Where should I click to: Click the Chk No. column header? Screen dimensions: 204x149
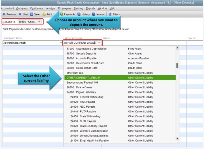(192, 38)
